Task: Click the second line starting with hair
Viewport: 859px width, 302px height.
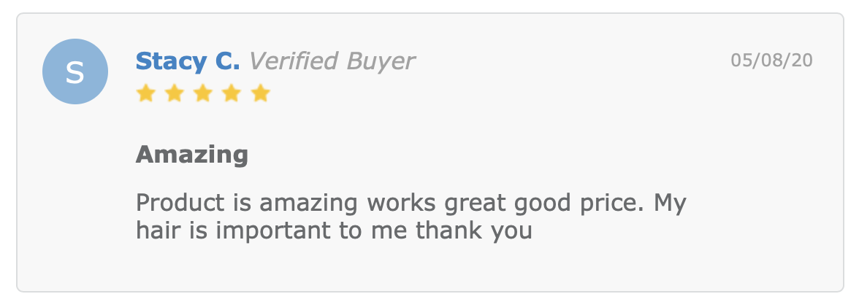Action: point(335,231)
